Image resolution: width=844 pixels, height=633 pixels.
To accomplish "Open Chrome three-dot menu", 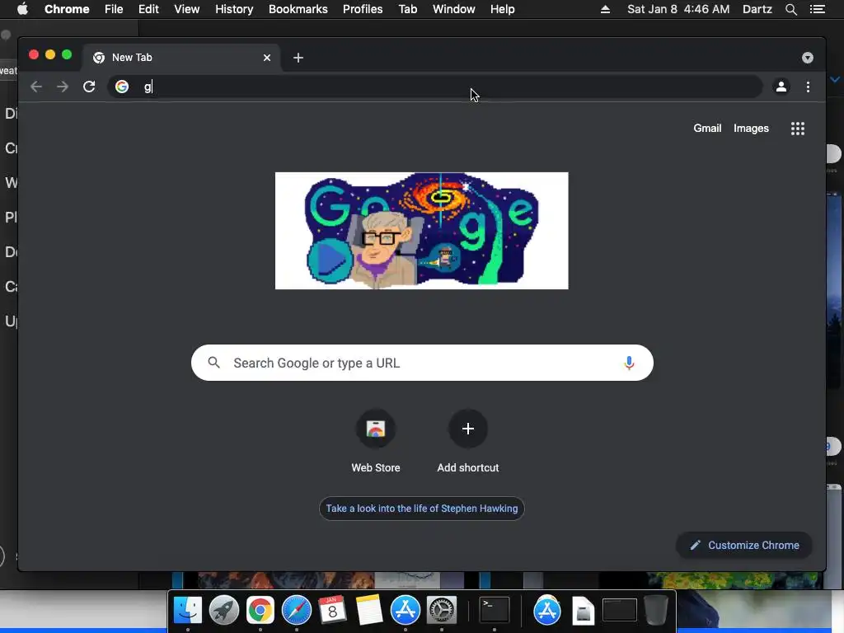I will point(808,87).
